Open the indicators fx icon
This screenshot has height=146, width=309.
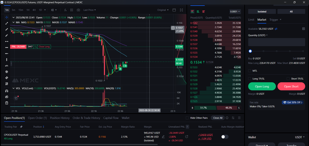(x=66, y=10)
